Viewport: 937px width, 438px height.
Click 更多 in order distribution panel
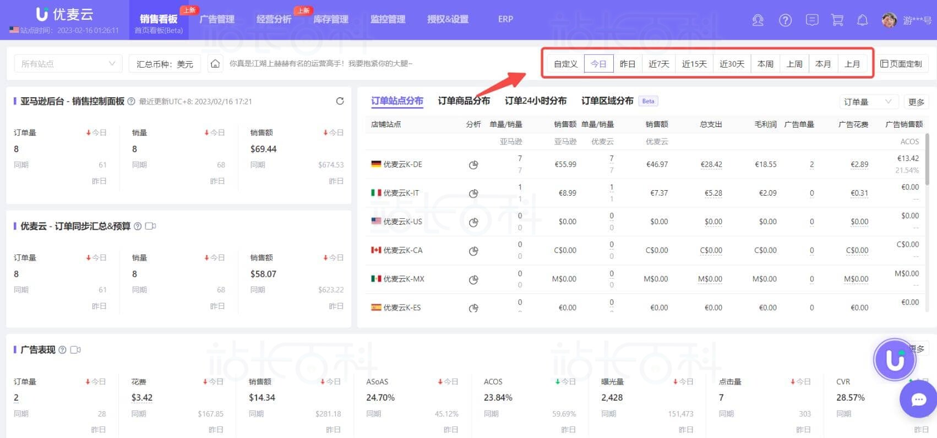point(916,102)
